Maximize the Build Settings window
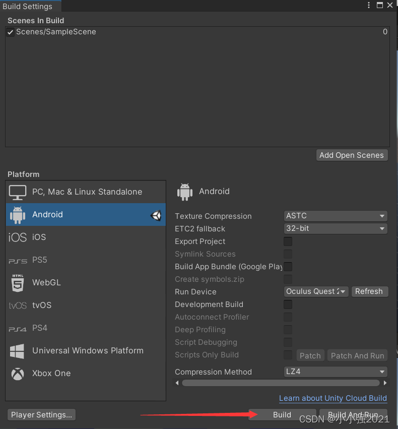Screen dimensions: 398x429 [x=380, y=5]
